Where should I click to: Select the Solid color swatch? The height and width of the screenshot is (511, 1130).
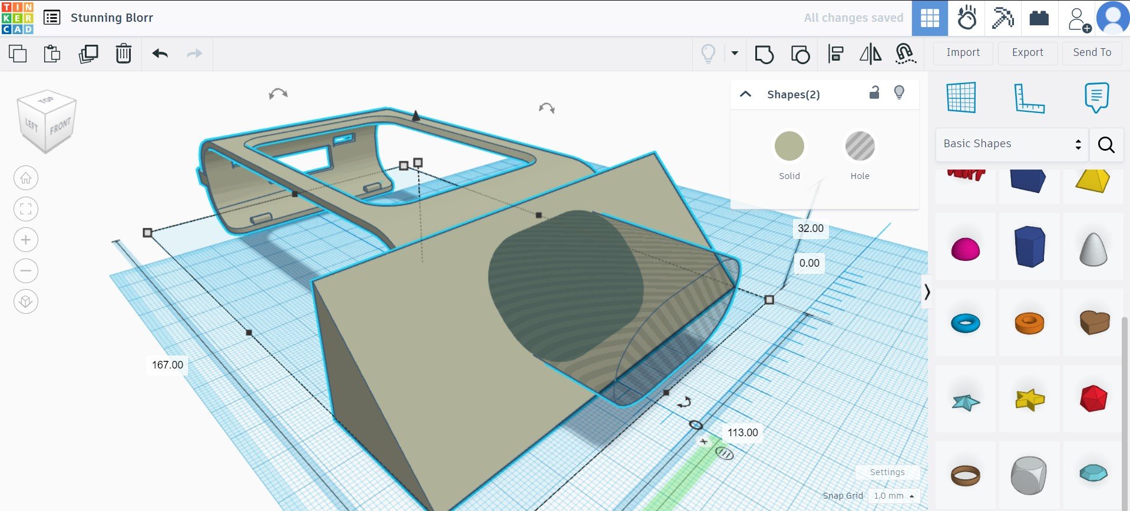pyautogui.click(x=789, y=146)
